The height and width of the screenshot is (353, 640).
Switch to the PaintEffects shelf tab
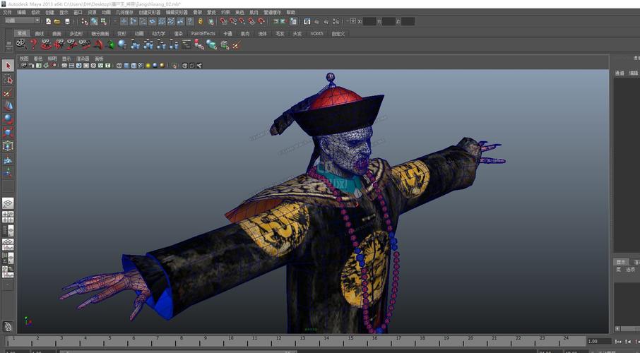203,33
